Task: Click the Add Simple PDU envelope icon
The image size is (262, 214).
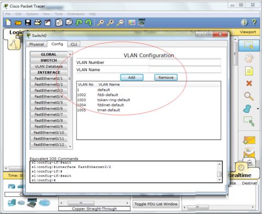Action: tap(249, 140)
